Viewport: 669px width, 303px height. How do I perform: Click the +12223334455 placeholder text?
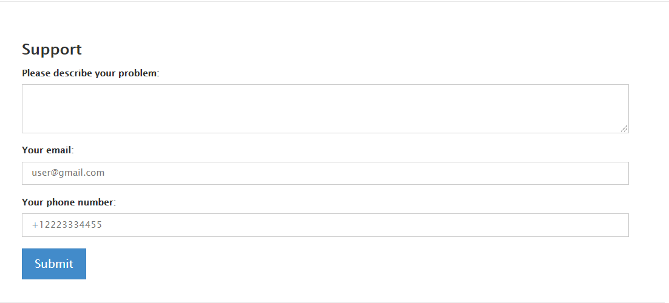tap(67, 225)
